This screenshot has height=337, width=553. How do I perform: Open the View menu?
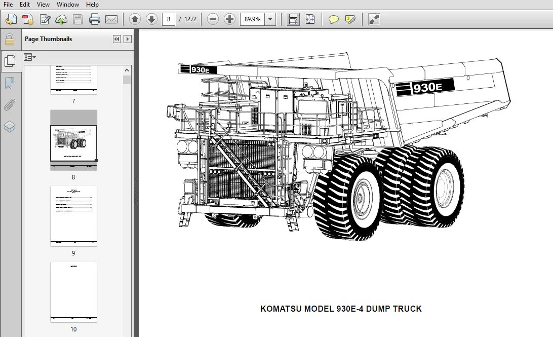[x=43, y=5]
